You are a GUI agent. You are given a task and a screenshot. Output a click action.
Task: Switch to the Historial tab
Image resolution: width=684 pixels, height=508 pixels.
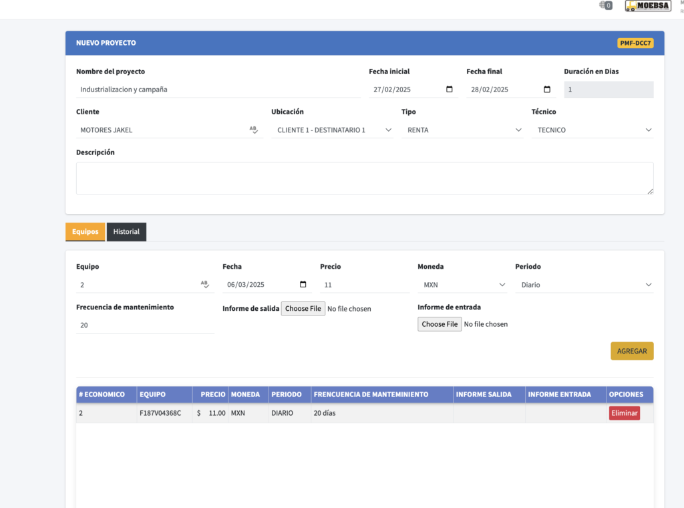126,232
